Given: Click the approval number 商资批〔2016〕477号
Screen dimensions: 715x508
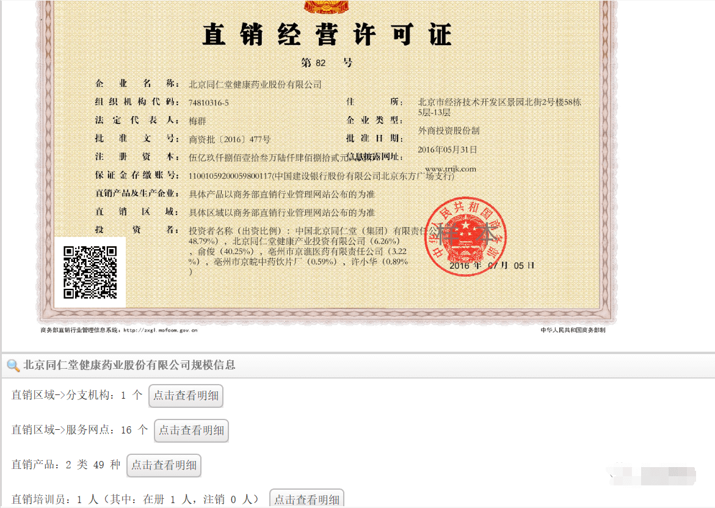Looking at the screenshot, I should coord(230,139).
